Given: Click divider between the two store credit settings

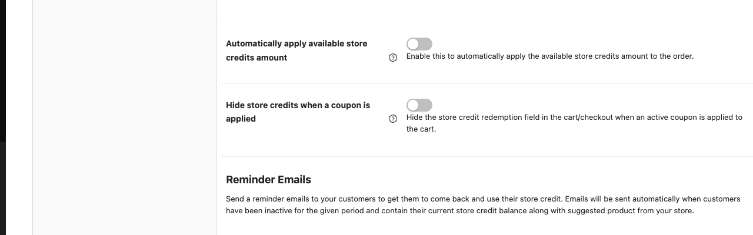Looking at the screenshot, I should click(487, 83).
